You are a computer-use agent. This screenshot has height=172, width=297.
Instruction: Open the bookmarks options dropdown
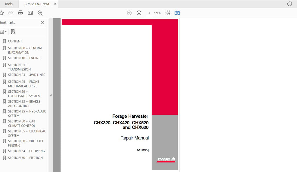(3, 32)
